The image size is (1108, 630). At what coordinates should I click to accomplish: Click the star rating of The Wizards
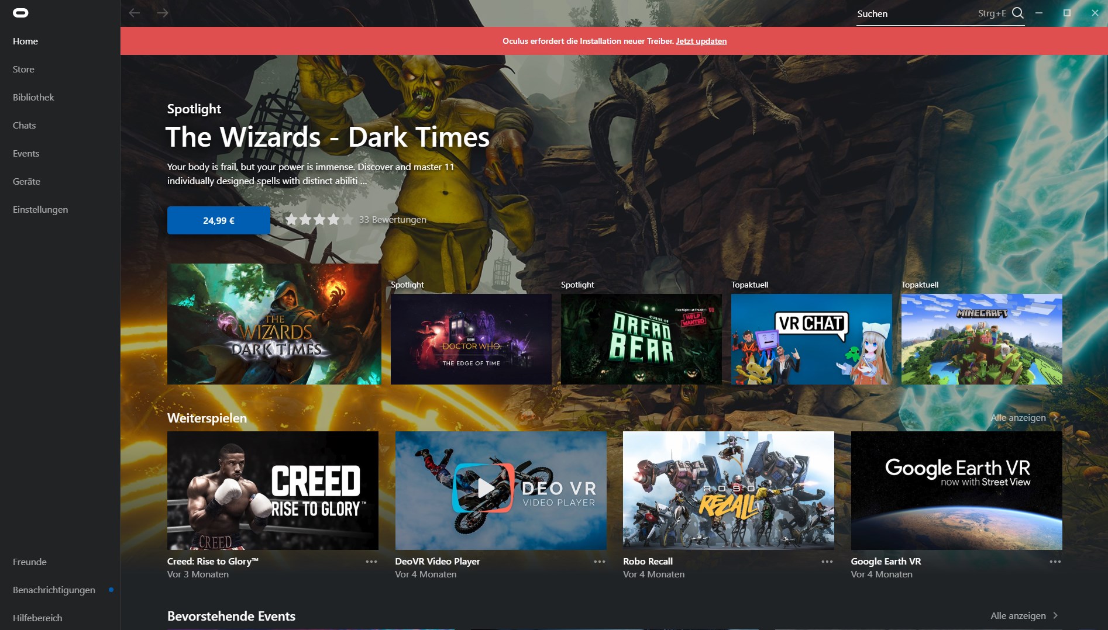319,220
